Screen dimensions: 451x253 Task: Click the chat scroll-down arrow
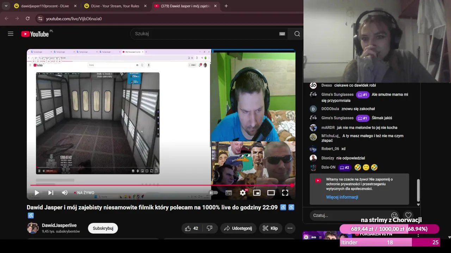pyautogui.click(x=418, y=205)
